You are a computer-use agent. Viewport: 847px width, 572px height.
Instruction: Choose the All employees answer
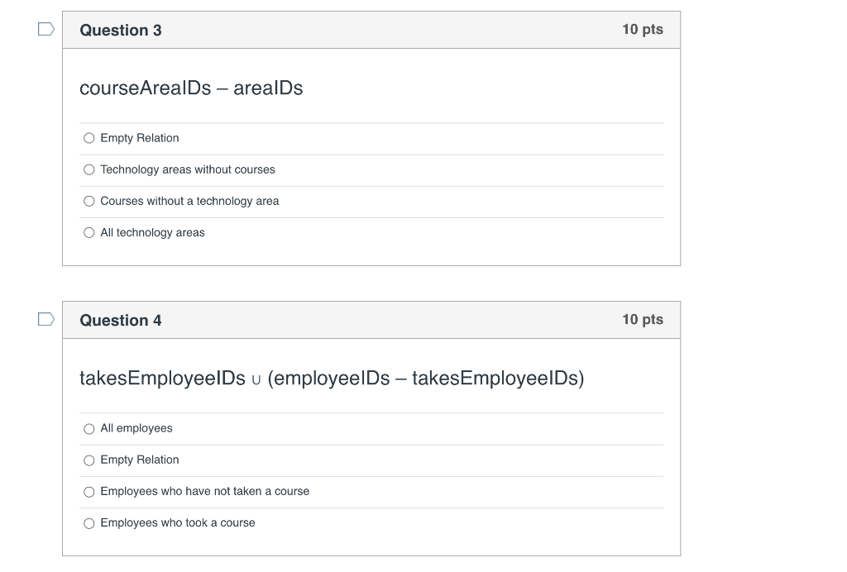click(x=89, y=428)
